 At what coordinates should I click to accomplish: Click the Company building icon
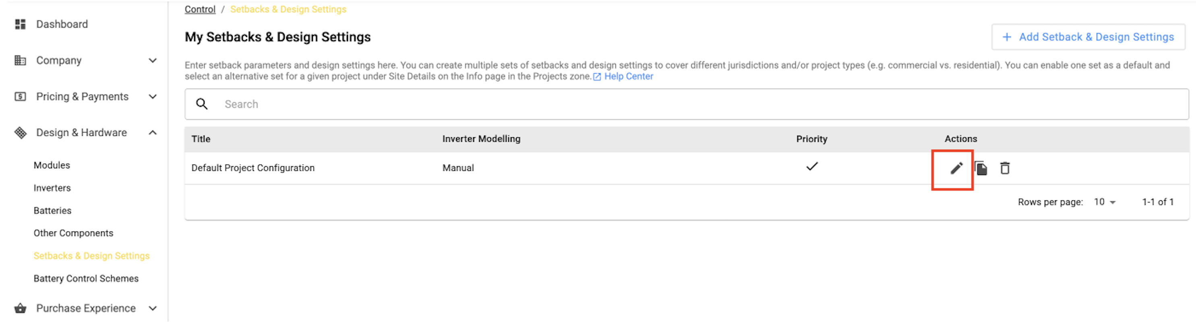point(20,60)
